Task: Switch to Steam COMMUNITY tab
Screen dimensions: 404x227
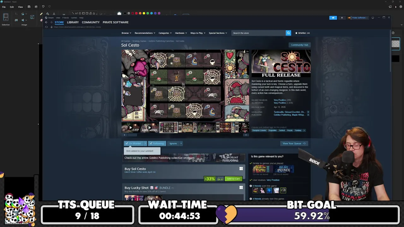Action: 91,22
